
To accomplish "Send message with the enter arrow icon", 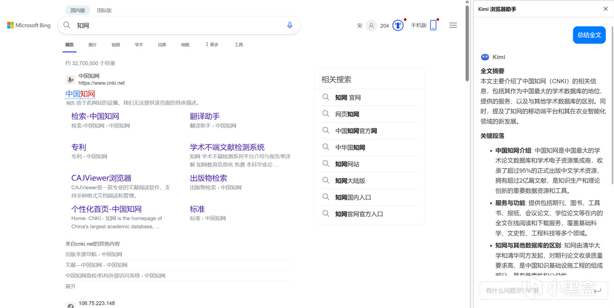I will (x=597, y=290).
